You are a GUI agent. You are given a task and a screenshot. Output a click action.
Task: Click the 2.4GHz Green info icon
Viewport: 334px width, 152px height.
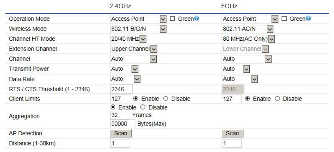click(x=197, y=18)
